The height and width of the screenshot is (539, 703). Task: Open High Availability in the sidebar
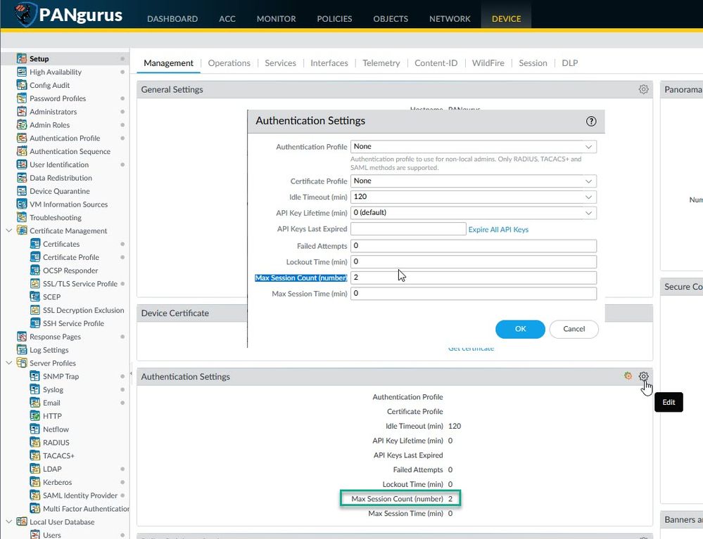click(55, 72)
